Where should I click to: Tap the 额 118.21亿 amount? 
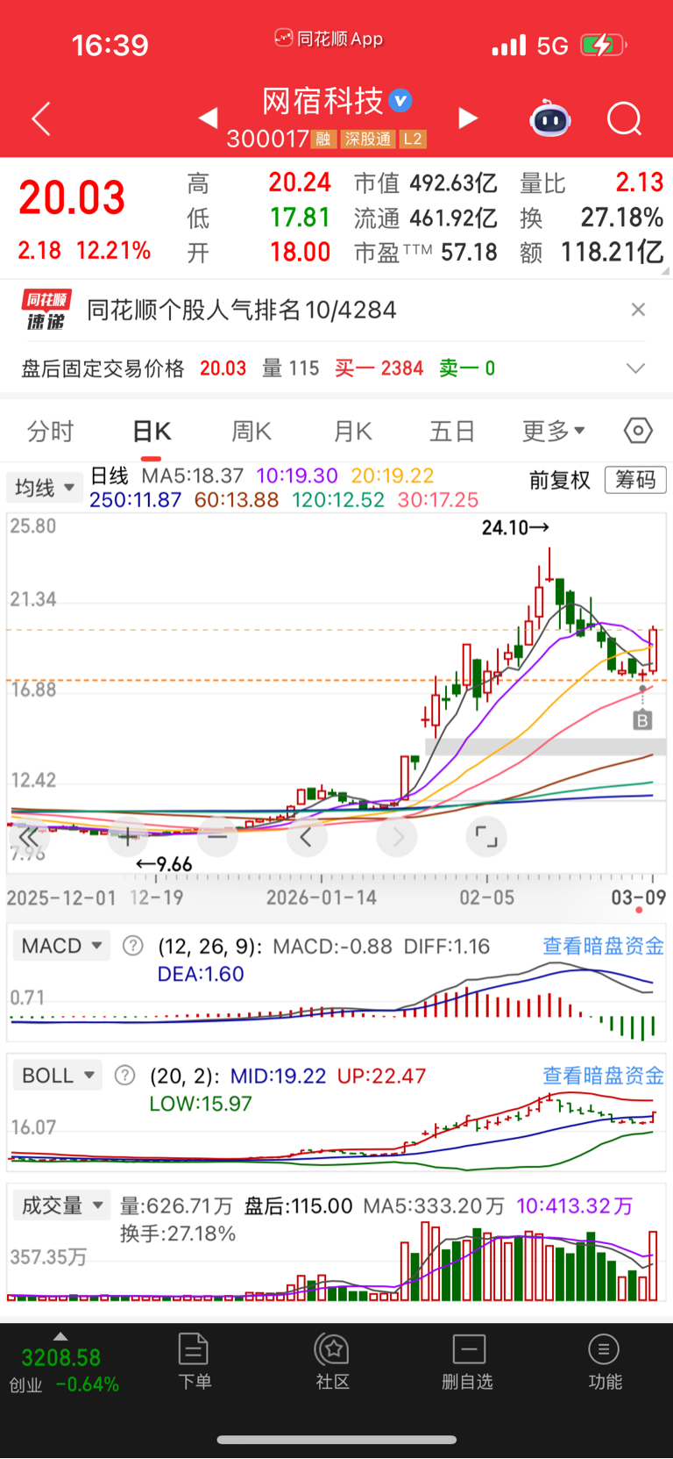coord(612,253)
